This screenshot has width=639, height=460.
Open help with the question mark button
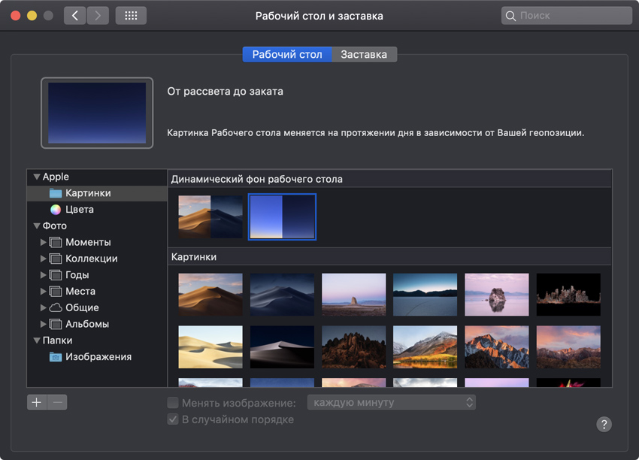604,424
